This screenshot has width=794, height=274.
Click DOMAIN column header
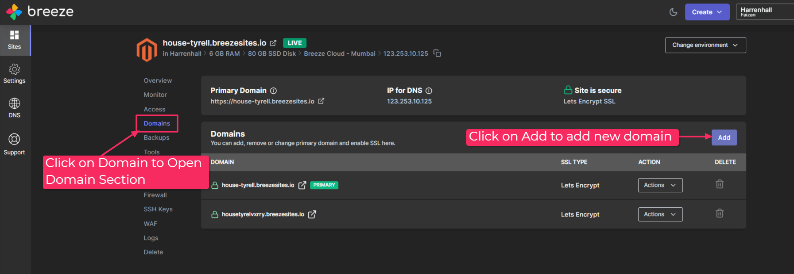coord(222,162)
